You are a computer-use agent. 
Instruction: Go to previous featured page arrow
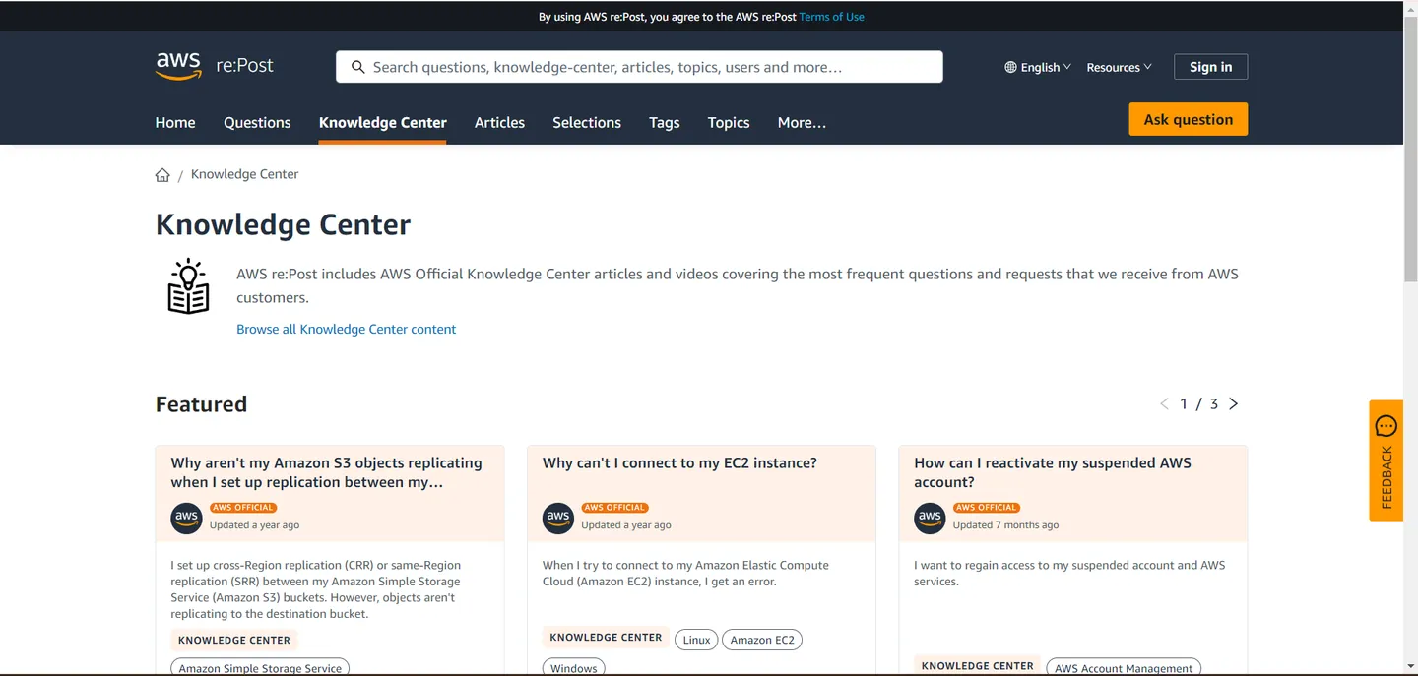[1164, 403]
